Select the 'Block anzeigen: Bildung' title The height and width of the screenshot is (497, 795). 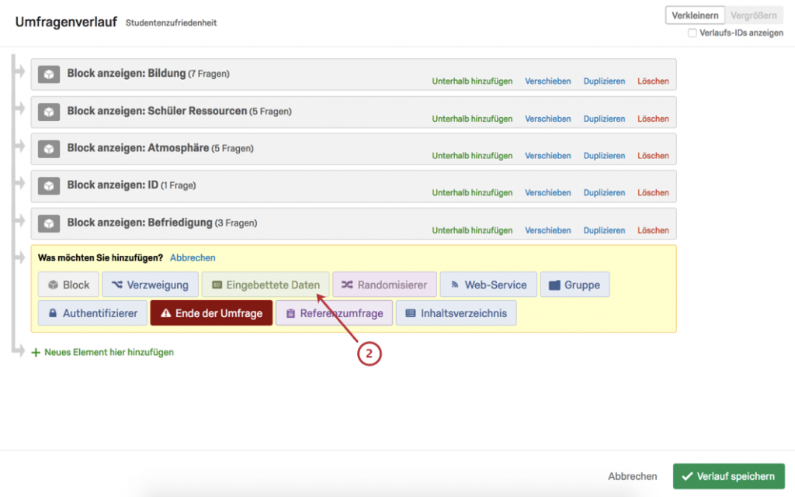tap(127, 74)
